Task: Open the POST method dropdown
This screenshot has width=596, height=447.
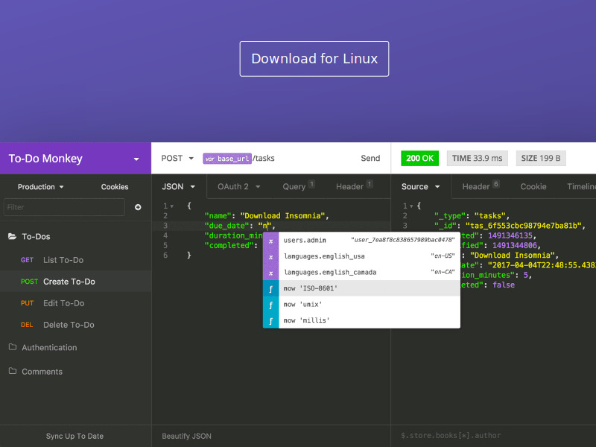Action: pos(177,158)
